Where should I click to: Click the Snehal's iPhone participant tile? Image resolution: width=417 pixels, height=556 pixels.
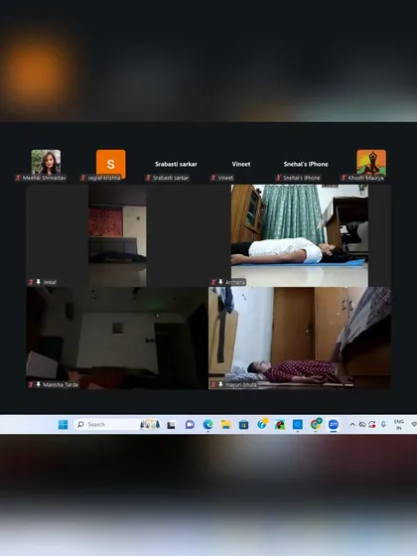pyautogui.click(x=306, y=165)
